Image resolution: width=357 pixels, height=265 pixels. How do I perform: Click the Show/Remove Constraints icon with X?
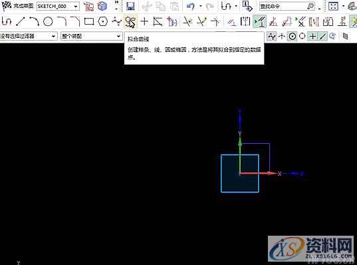(x=300, y=22)
